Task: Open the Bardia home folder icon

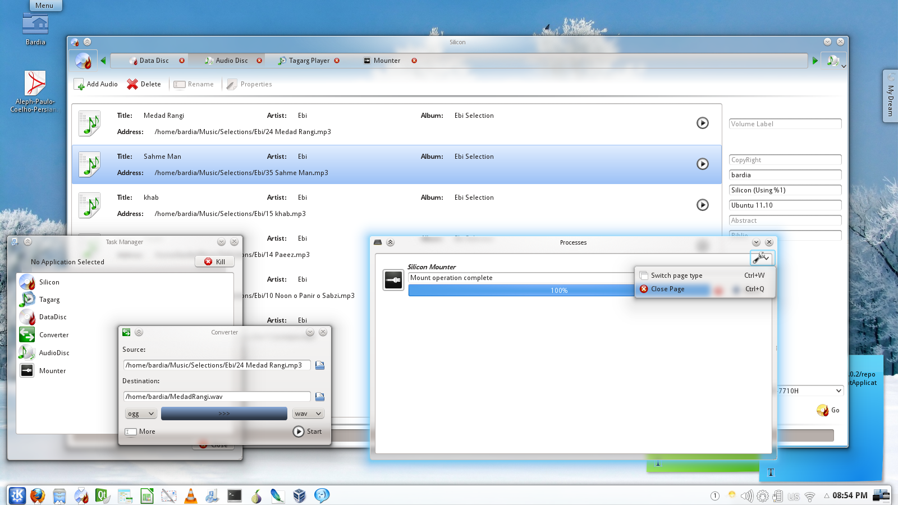Action: click(35, 29)
